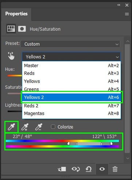Viewport: 132px width, 180px height.
Task: Clip adjustment to layer below
Action: pos(62,169)
